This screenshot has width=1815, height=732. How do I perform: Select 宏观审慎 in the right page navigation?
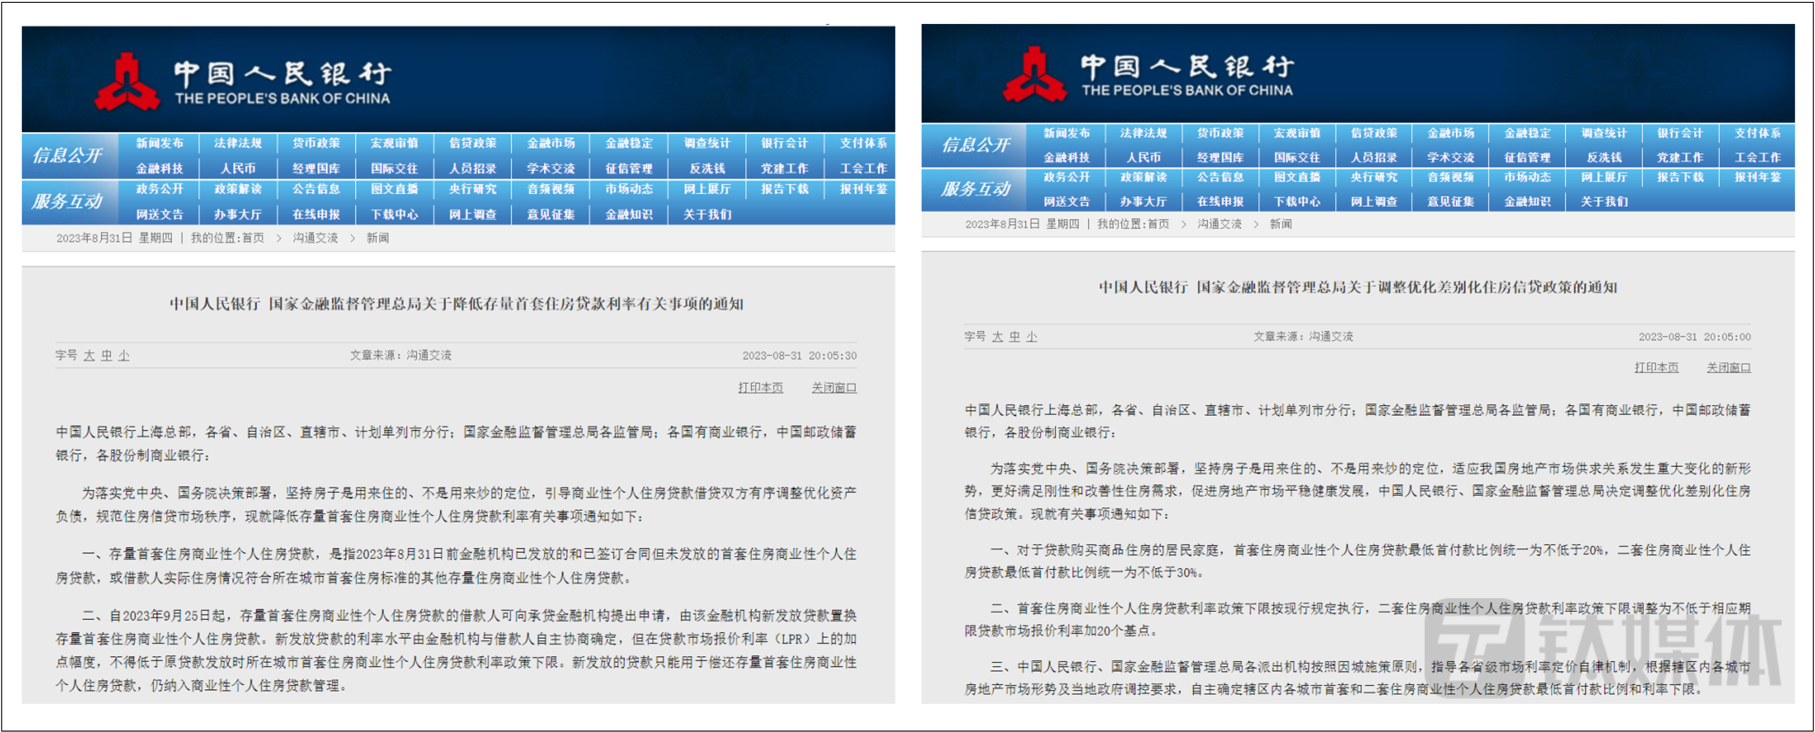pyautogui.click(x=1296, y=133)
